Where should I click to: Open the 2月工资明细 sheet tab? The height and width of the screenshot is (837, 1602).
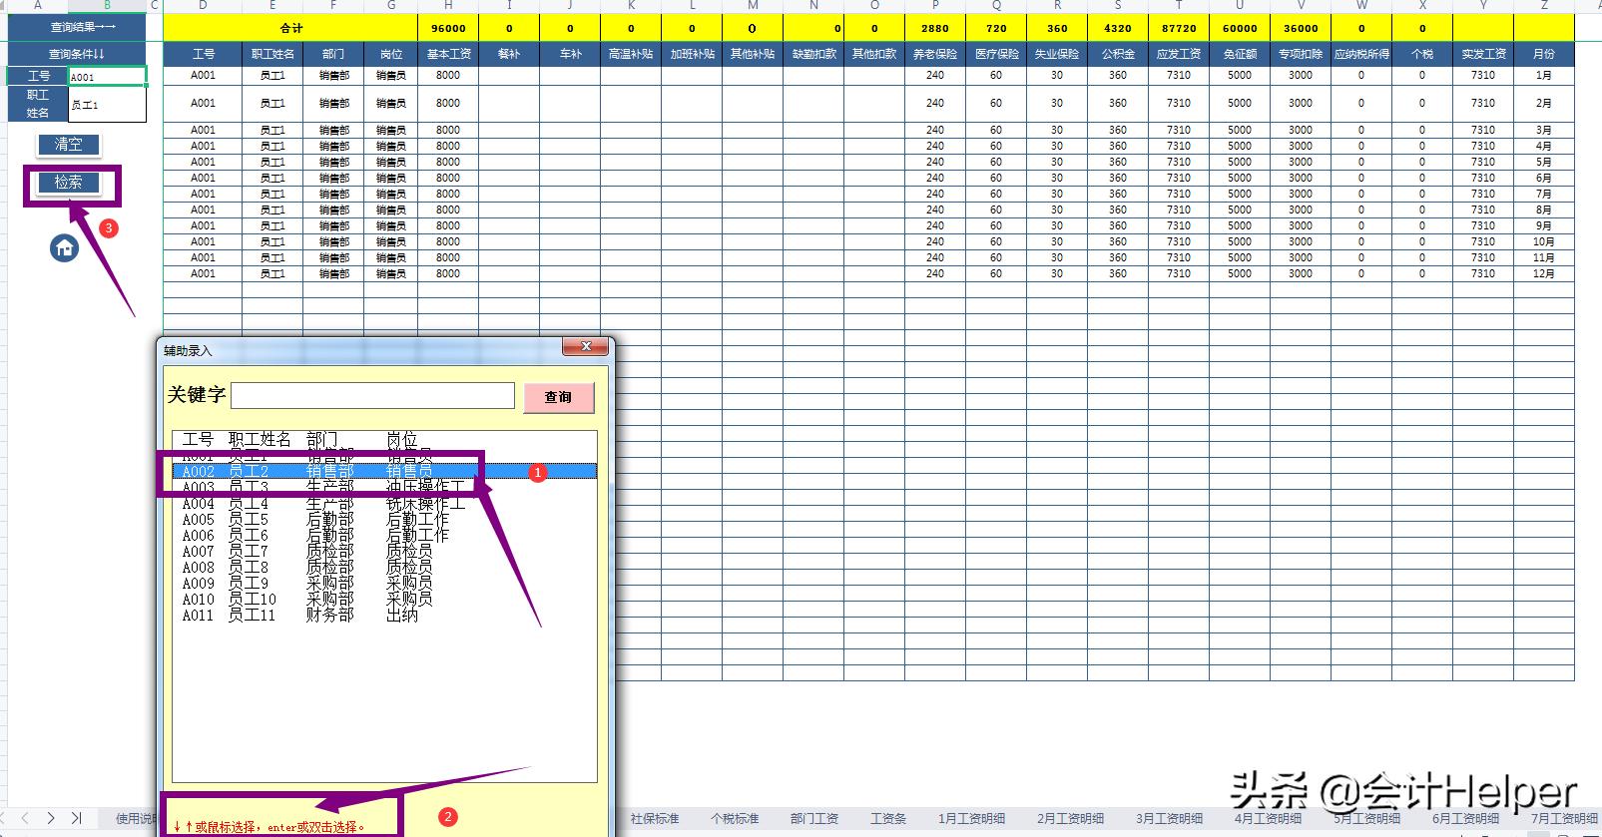pos(1071,819)
